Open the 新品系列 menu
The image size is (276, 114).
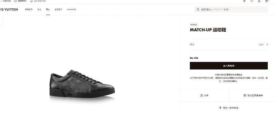(x=29, y=10)
